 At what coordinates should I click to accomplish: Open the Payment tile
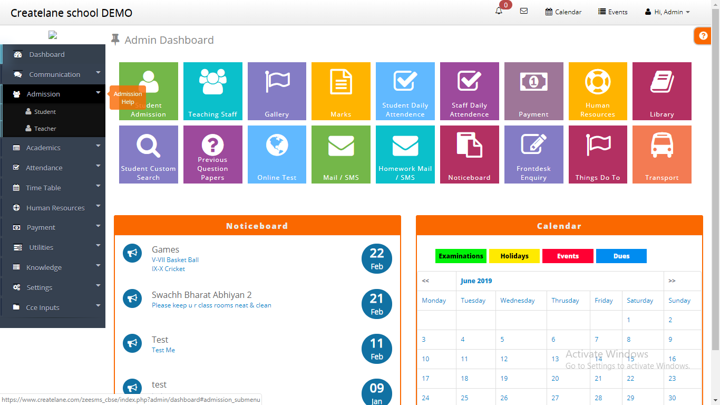click(x=533, y=91)
